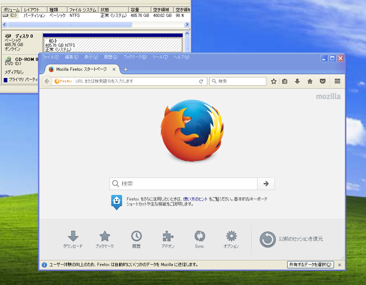Open the 編集(E) menu
Screen dimensions: 366x285
pos(72,57)
